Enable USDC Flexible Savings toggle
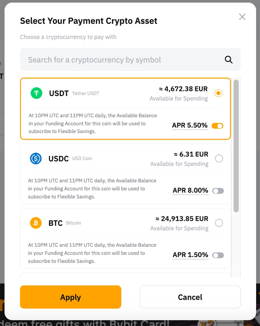260x326 pixels. coord(218,191)
